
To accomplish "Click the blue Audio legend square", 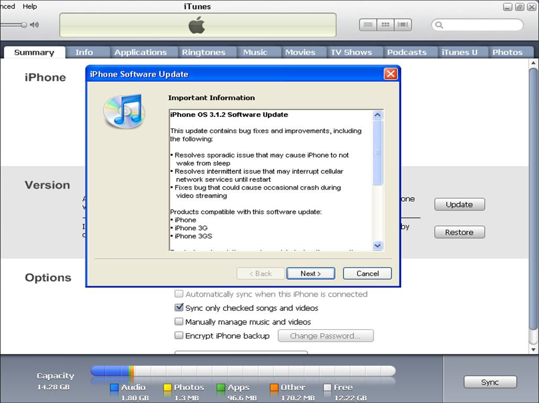I will [x=114, y=387].
